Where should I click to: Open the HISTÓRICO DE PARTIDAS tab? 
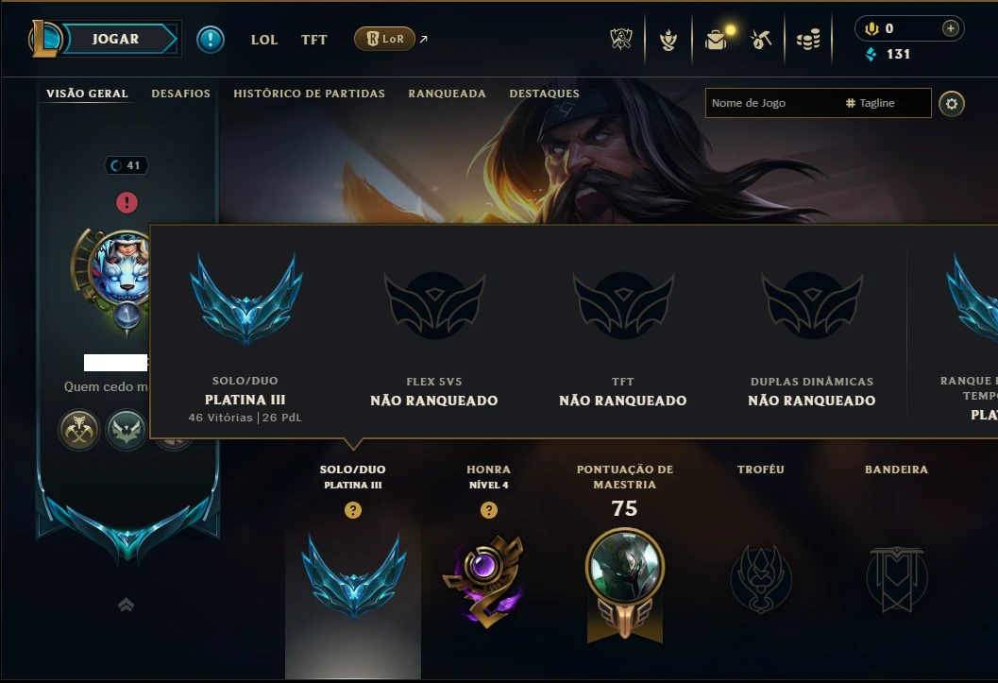click(310, 94)
